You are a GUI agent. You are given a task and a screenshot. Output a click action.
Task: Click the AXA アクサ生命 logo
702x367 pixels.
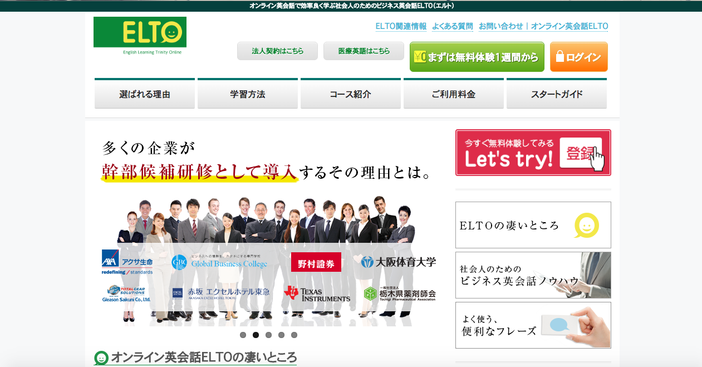127,262
